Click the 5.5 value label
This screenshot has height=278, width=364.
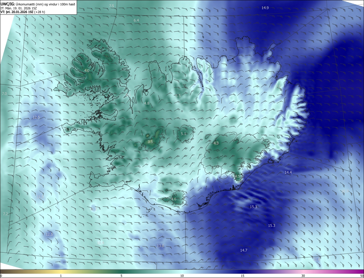[178, 96]
